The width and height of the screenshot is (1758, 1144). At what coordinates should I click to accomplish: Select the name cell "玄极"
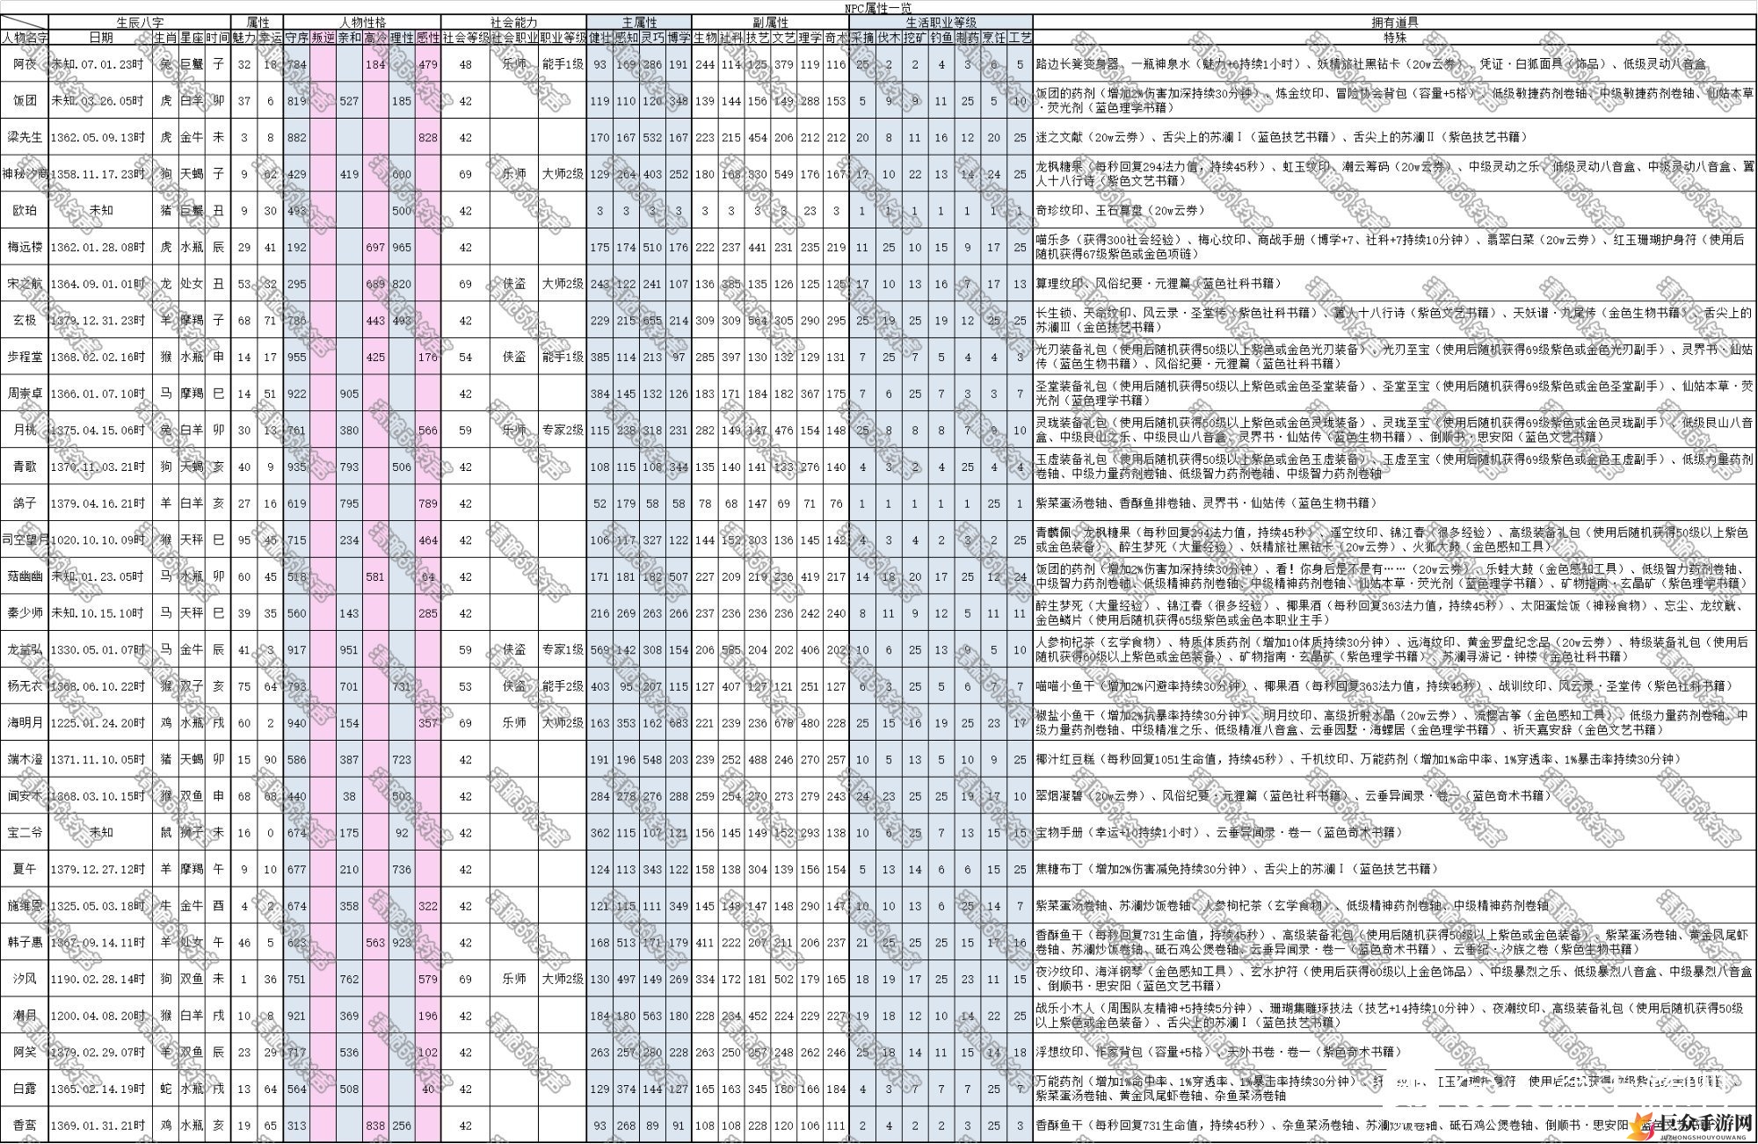[x=25, y=320]
